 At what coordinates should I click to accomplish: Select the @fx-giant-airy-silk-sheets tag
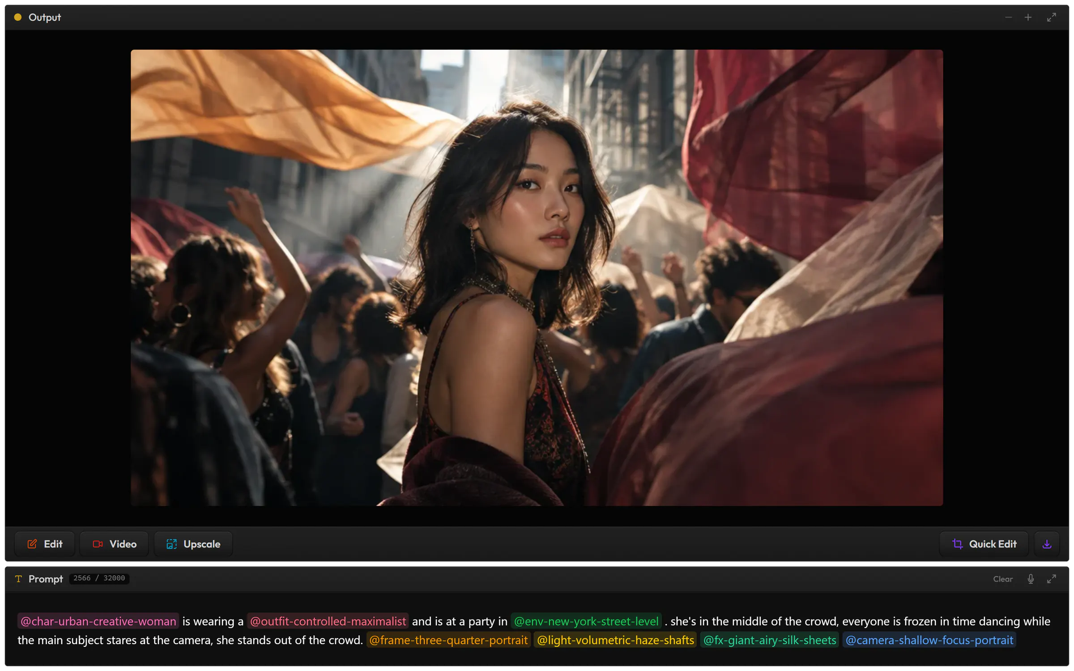tap(770, 640)
